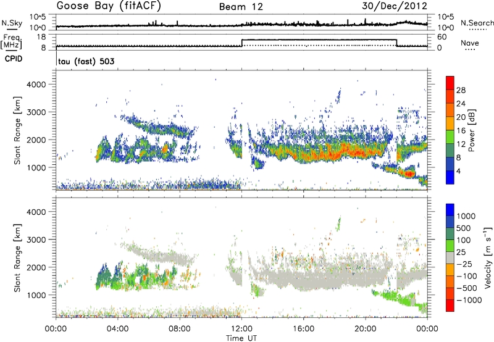Click the blue top segment of Velocity colorbar
Image resolution: width=494 pixels, height=342 pixels.
(450, 210)
